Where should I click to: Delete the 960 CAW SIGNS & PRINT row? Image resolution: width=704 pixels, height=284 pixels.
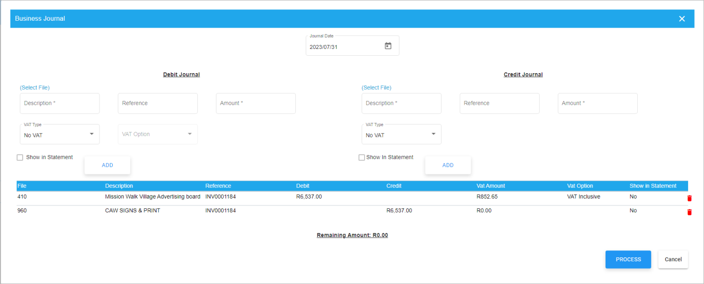click(689, 212)
